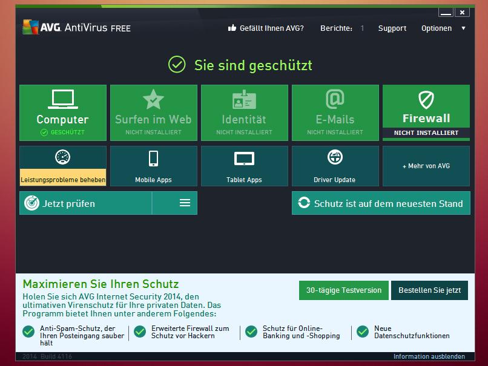Open the Support menu

click(392, 28)
